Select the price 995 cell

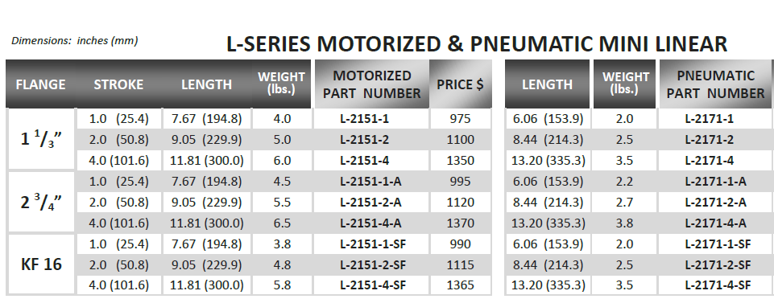pyautogui.click(x=461, y=182)
